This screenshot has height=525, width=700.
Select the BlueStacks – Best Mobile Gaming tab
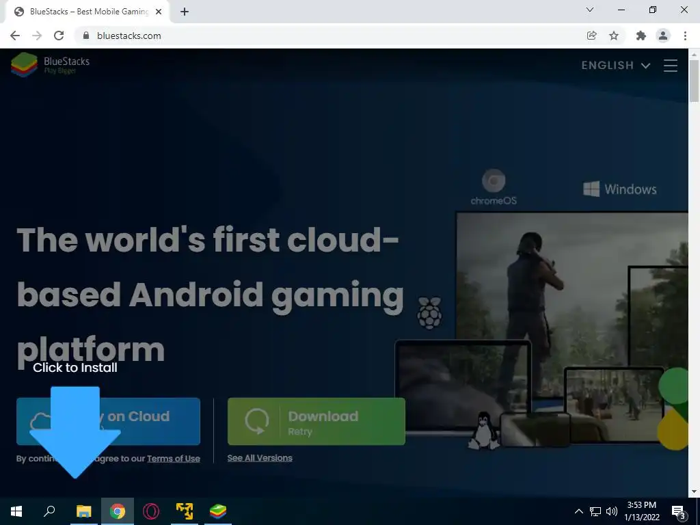point(88,12)
